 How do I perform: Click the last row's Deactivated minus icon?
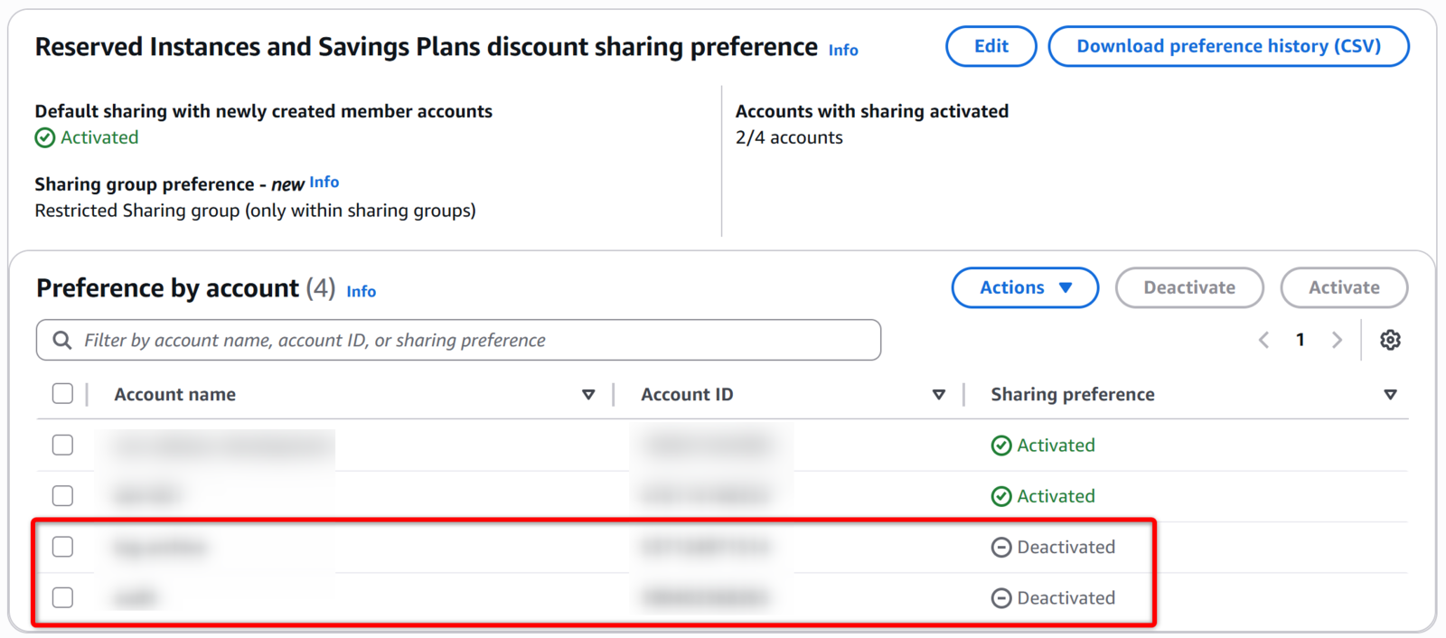pyautogui.click(x=1001, y=598)
